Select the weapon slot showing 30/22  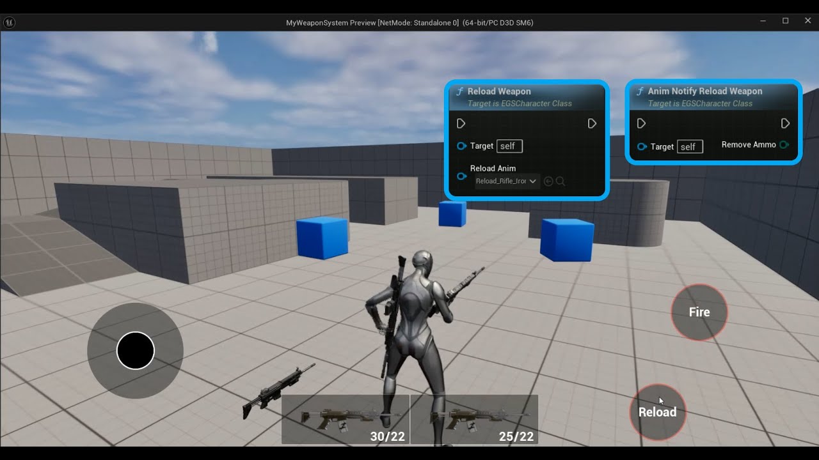346,419
